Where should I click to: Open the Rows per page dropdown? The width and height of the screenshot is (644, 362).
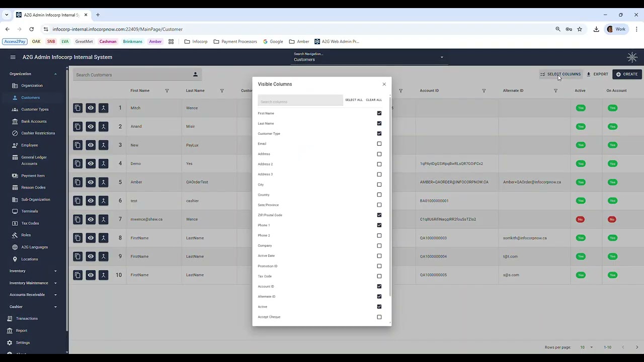coord(586,347)
